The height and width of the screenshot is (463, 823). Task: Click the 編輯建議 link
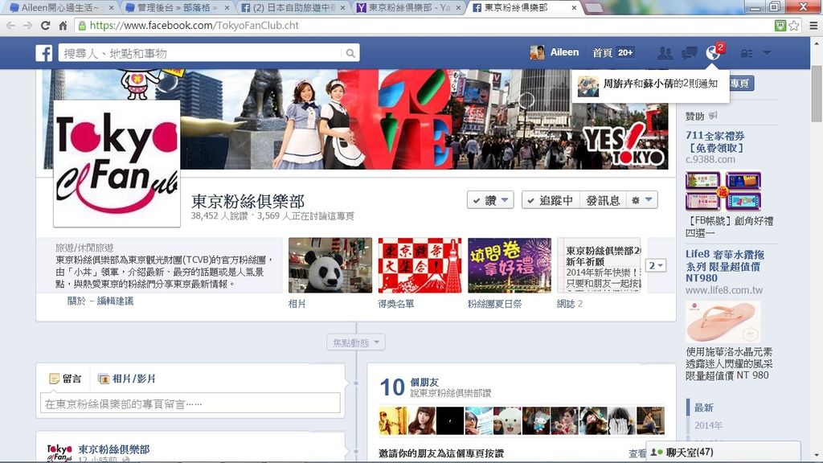point(115,301)
